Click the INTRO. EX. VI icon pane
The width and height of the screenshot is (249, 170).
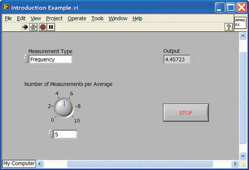240,22
